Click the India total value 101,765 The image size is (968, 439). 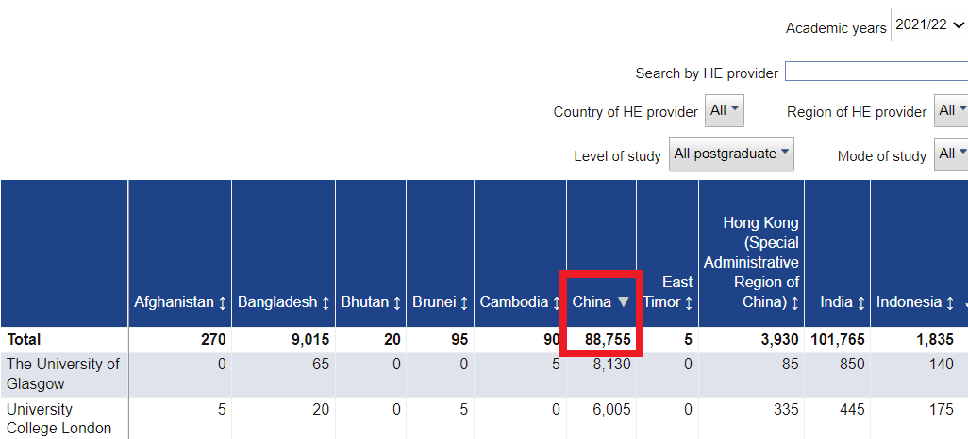pos(837,340)
